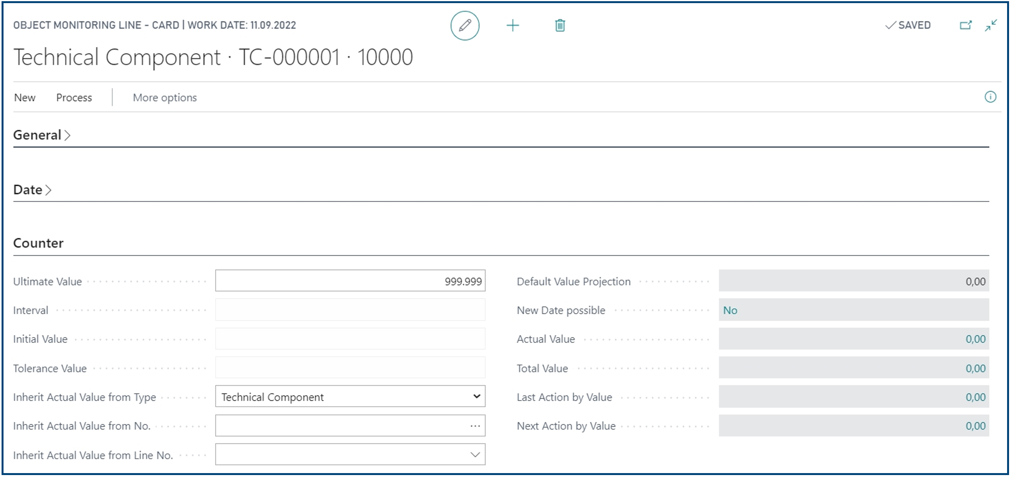The width and height of the screenshot is (1011, 477).
Task: Click the plus icon to create new record
Action: click(513, 25)
